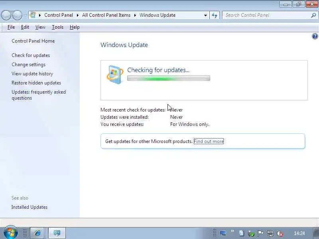This screenshot has width=319, height=239.
Task: Click Restore hidden updates
Action: [36, 83]
